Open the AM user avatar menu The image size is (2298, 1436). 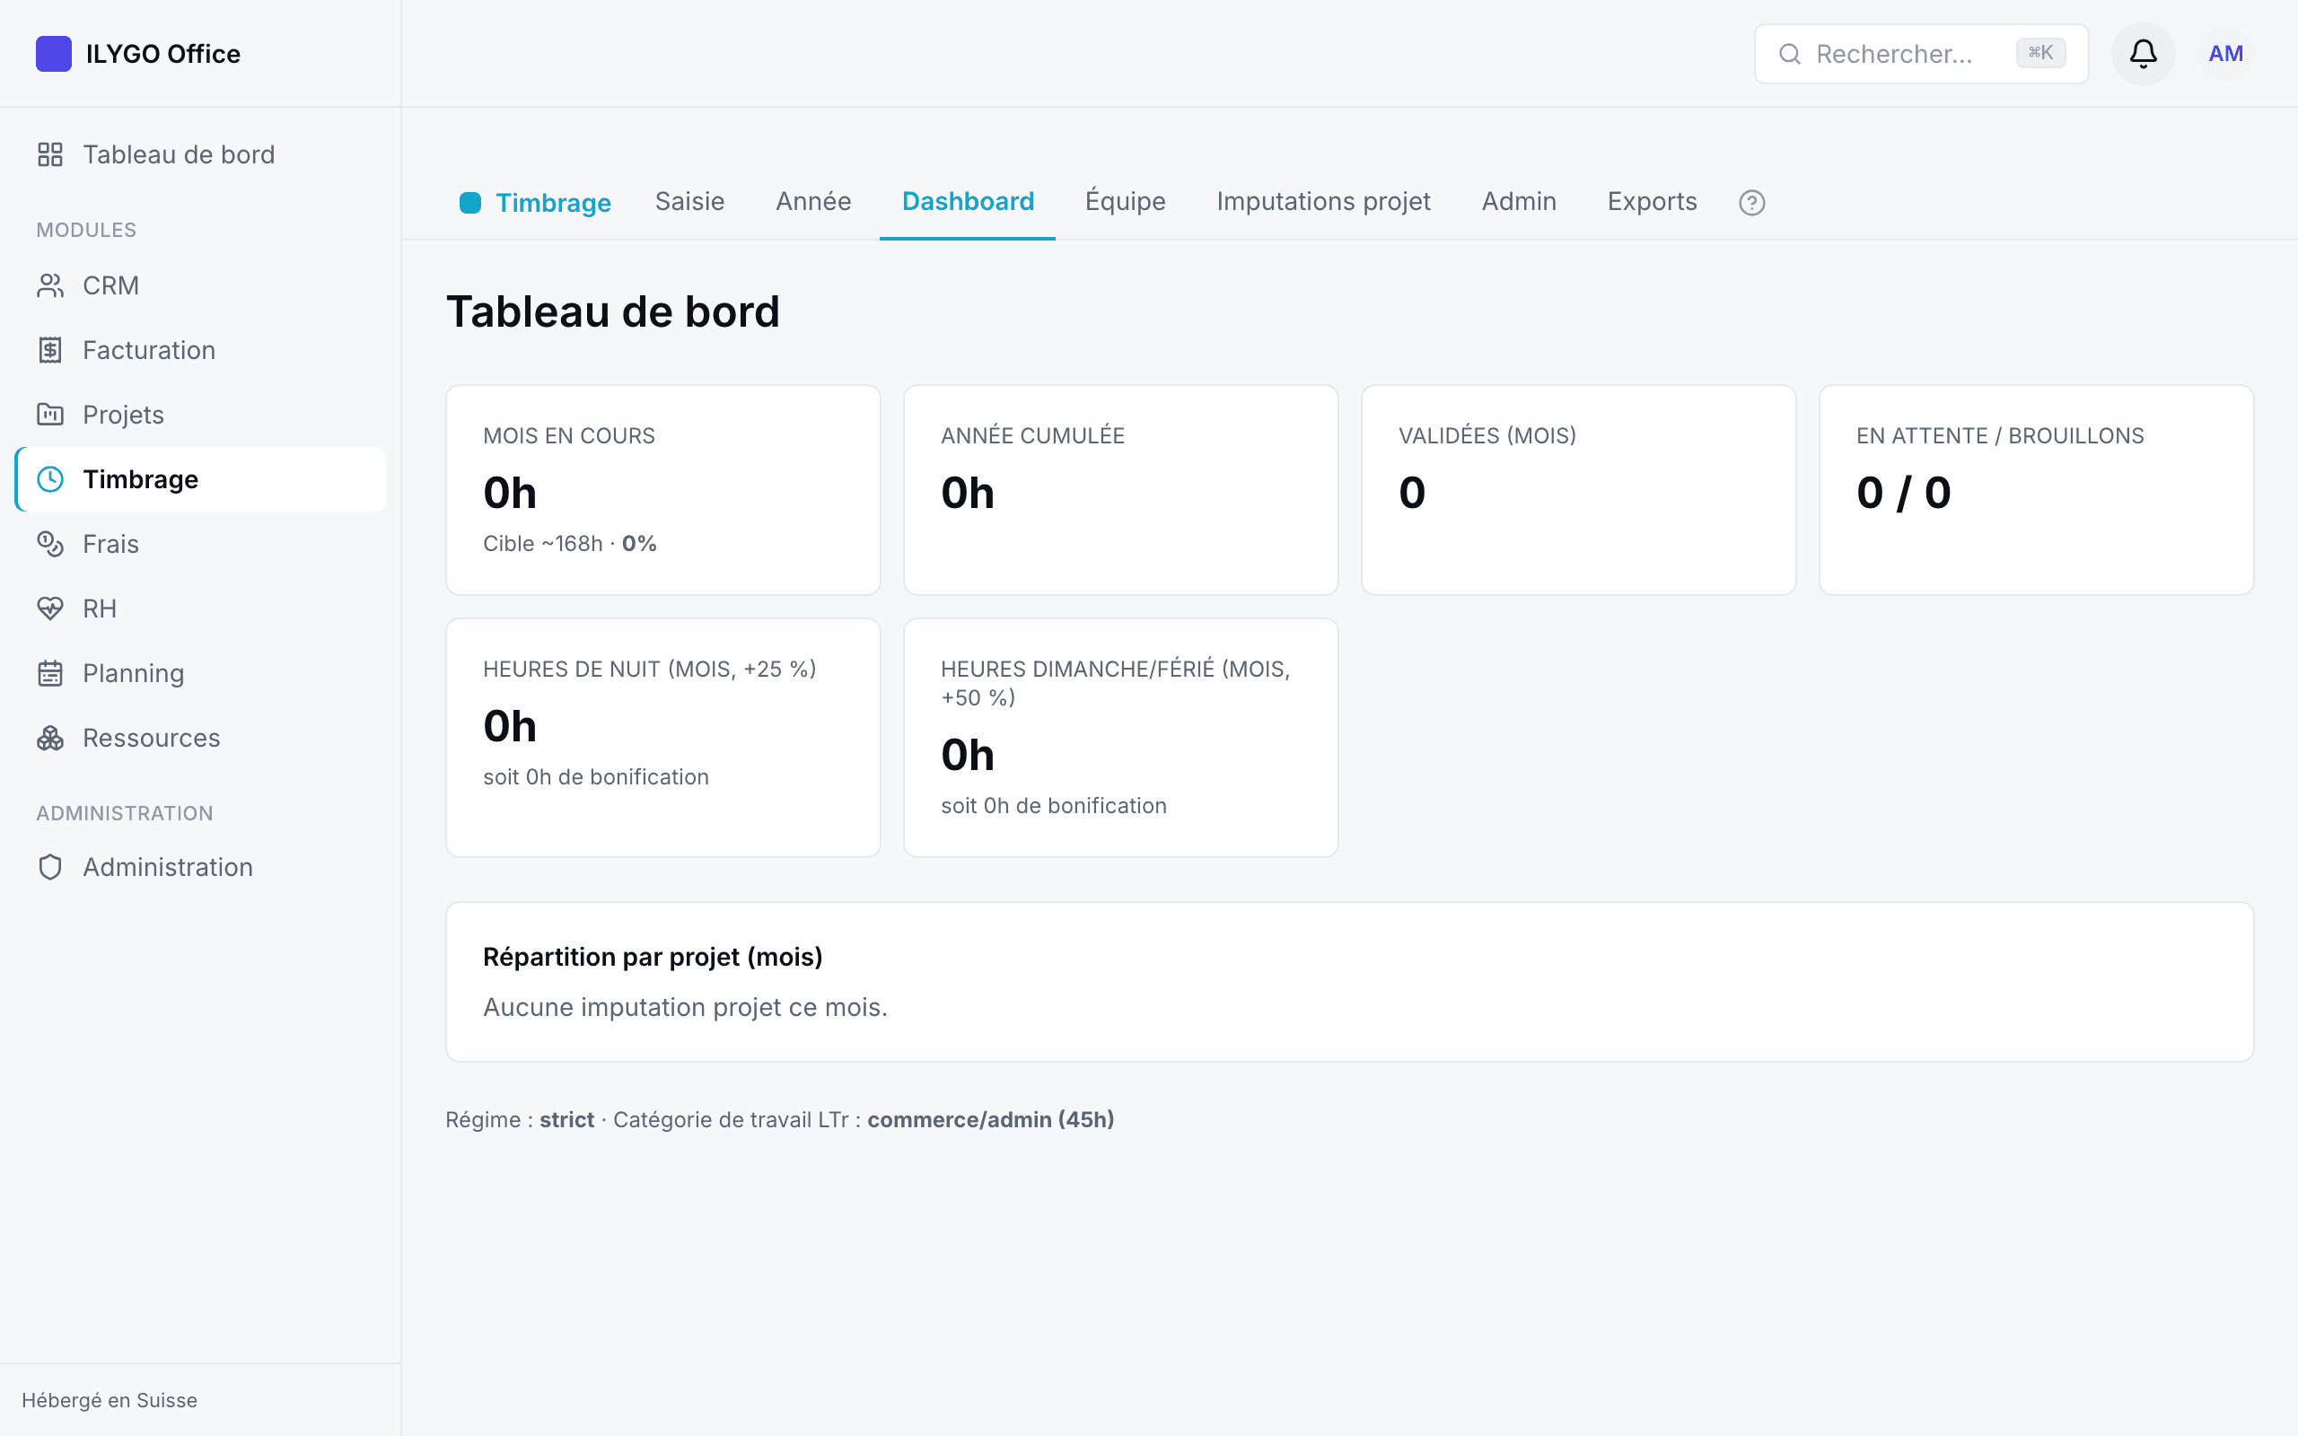point(2225,53)
